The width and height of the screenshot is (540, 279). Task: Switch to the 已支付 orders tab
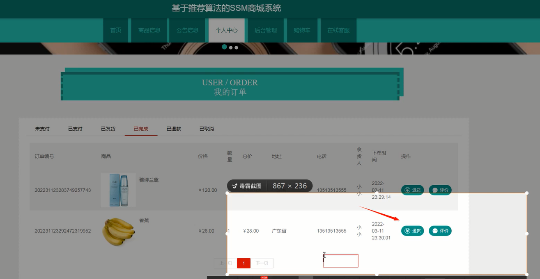(x=75, y=129)
